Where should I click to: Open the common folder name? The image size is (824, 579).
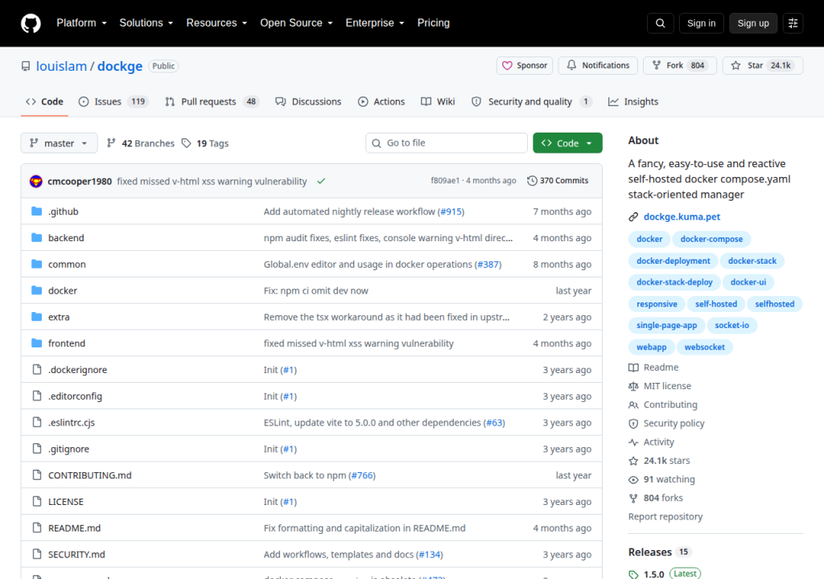(x=67, y=265)
